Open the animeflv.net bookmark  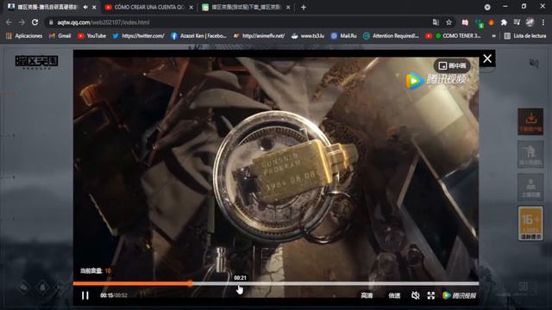pos(259,36)
